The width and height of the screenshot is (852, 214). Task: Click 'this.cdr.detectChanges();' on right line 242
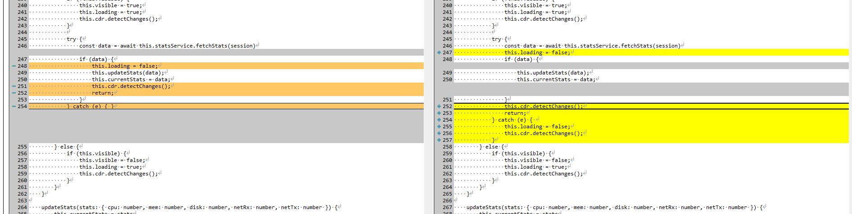point(544,19)
